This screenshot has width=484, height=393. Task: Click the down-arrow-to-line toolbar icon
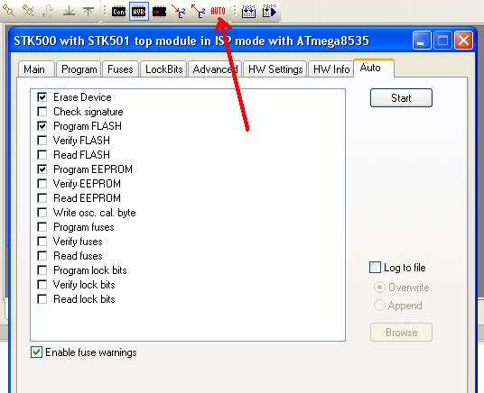69,12
